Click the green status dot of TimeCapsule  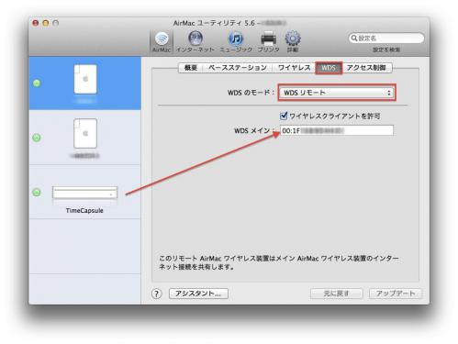tap(37, 193)
